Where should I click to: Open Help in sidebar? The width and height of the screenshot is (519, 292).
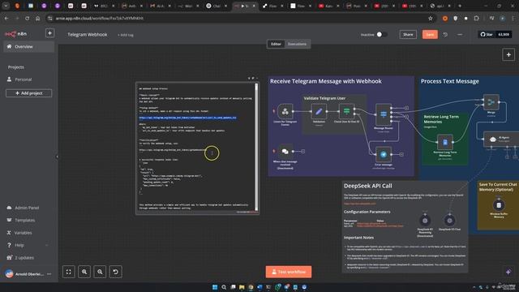[x=29, y=245]
